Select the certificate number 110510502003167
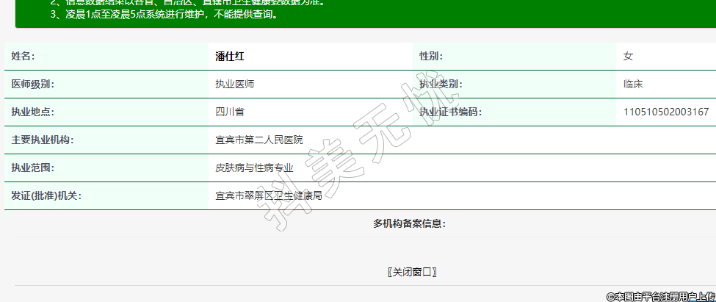The height and width of the screenshot is (302, 716). tap(665, 112)
